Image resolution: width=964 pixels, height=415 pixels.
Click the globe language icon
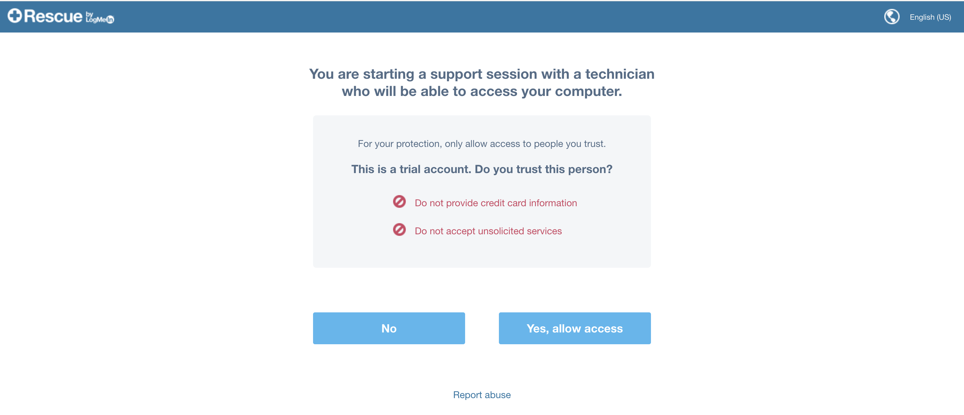pos(891,17)
